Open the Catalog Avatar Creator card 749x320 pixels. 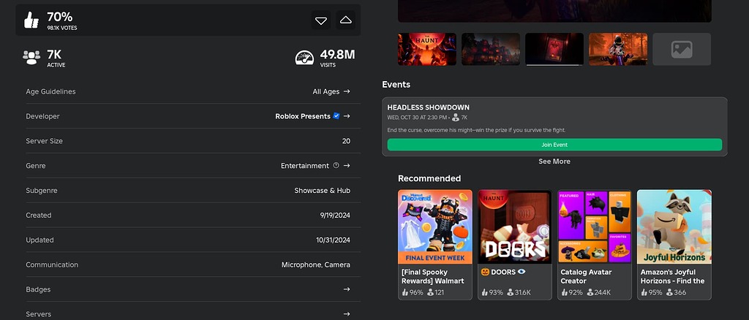point(595,245)
